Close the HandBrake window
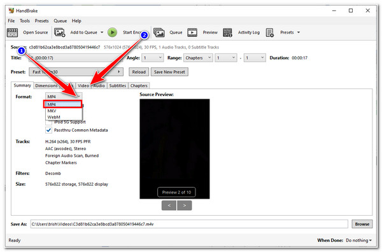Image resolution: width=382 pixels, height=252 pixels. pyautogui.click(x=367, y=11)
